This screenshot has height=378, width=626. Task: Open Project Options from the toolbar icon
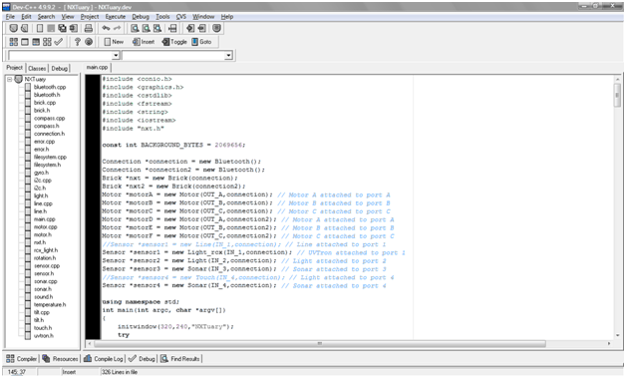click(216, 28)
